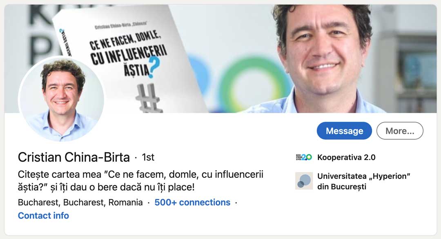
Task: Click the book title CU INFLUENCERII in banner
Action: (129, 56)
